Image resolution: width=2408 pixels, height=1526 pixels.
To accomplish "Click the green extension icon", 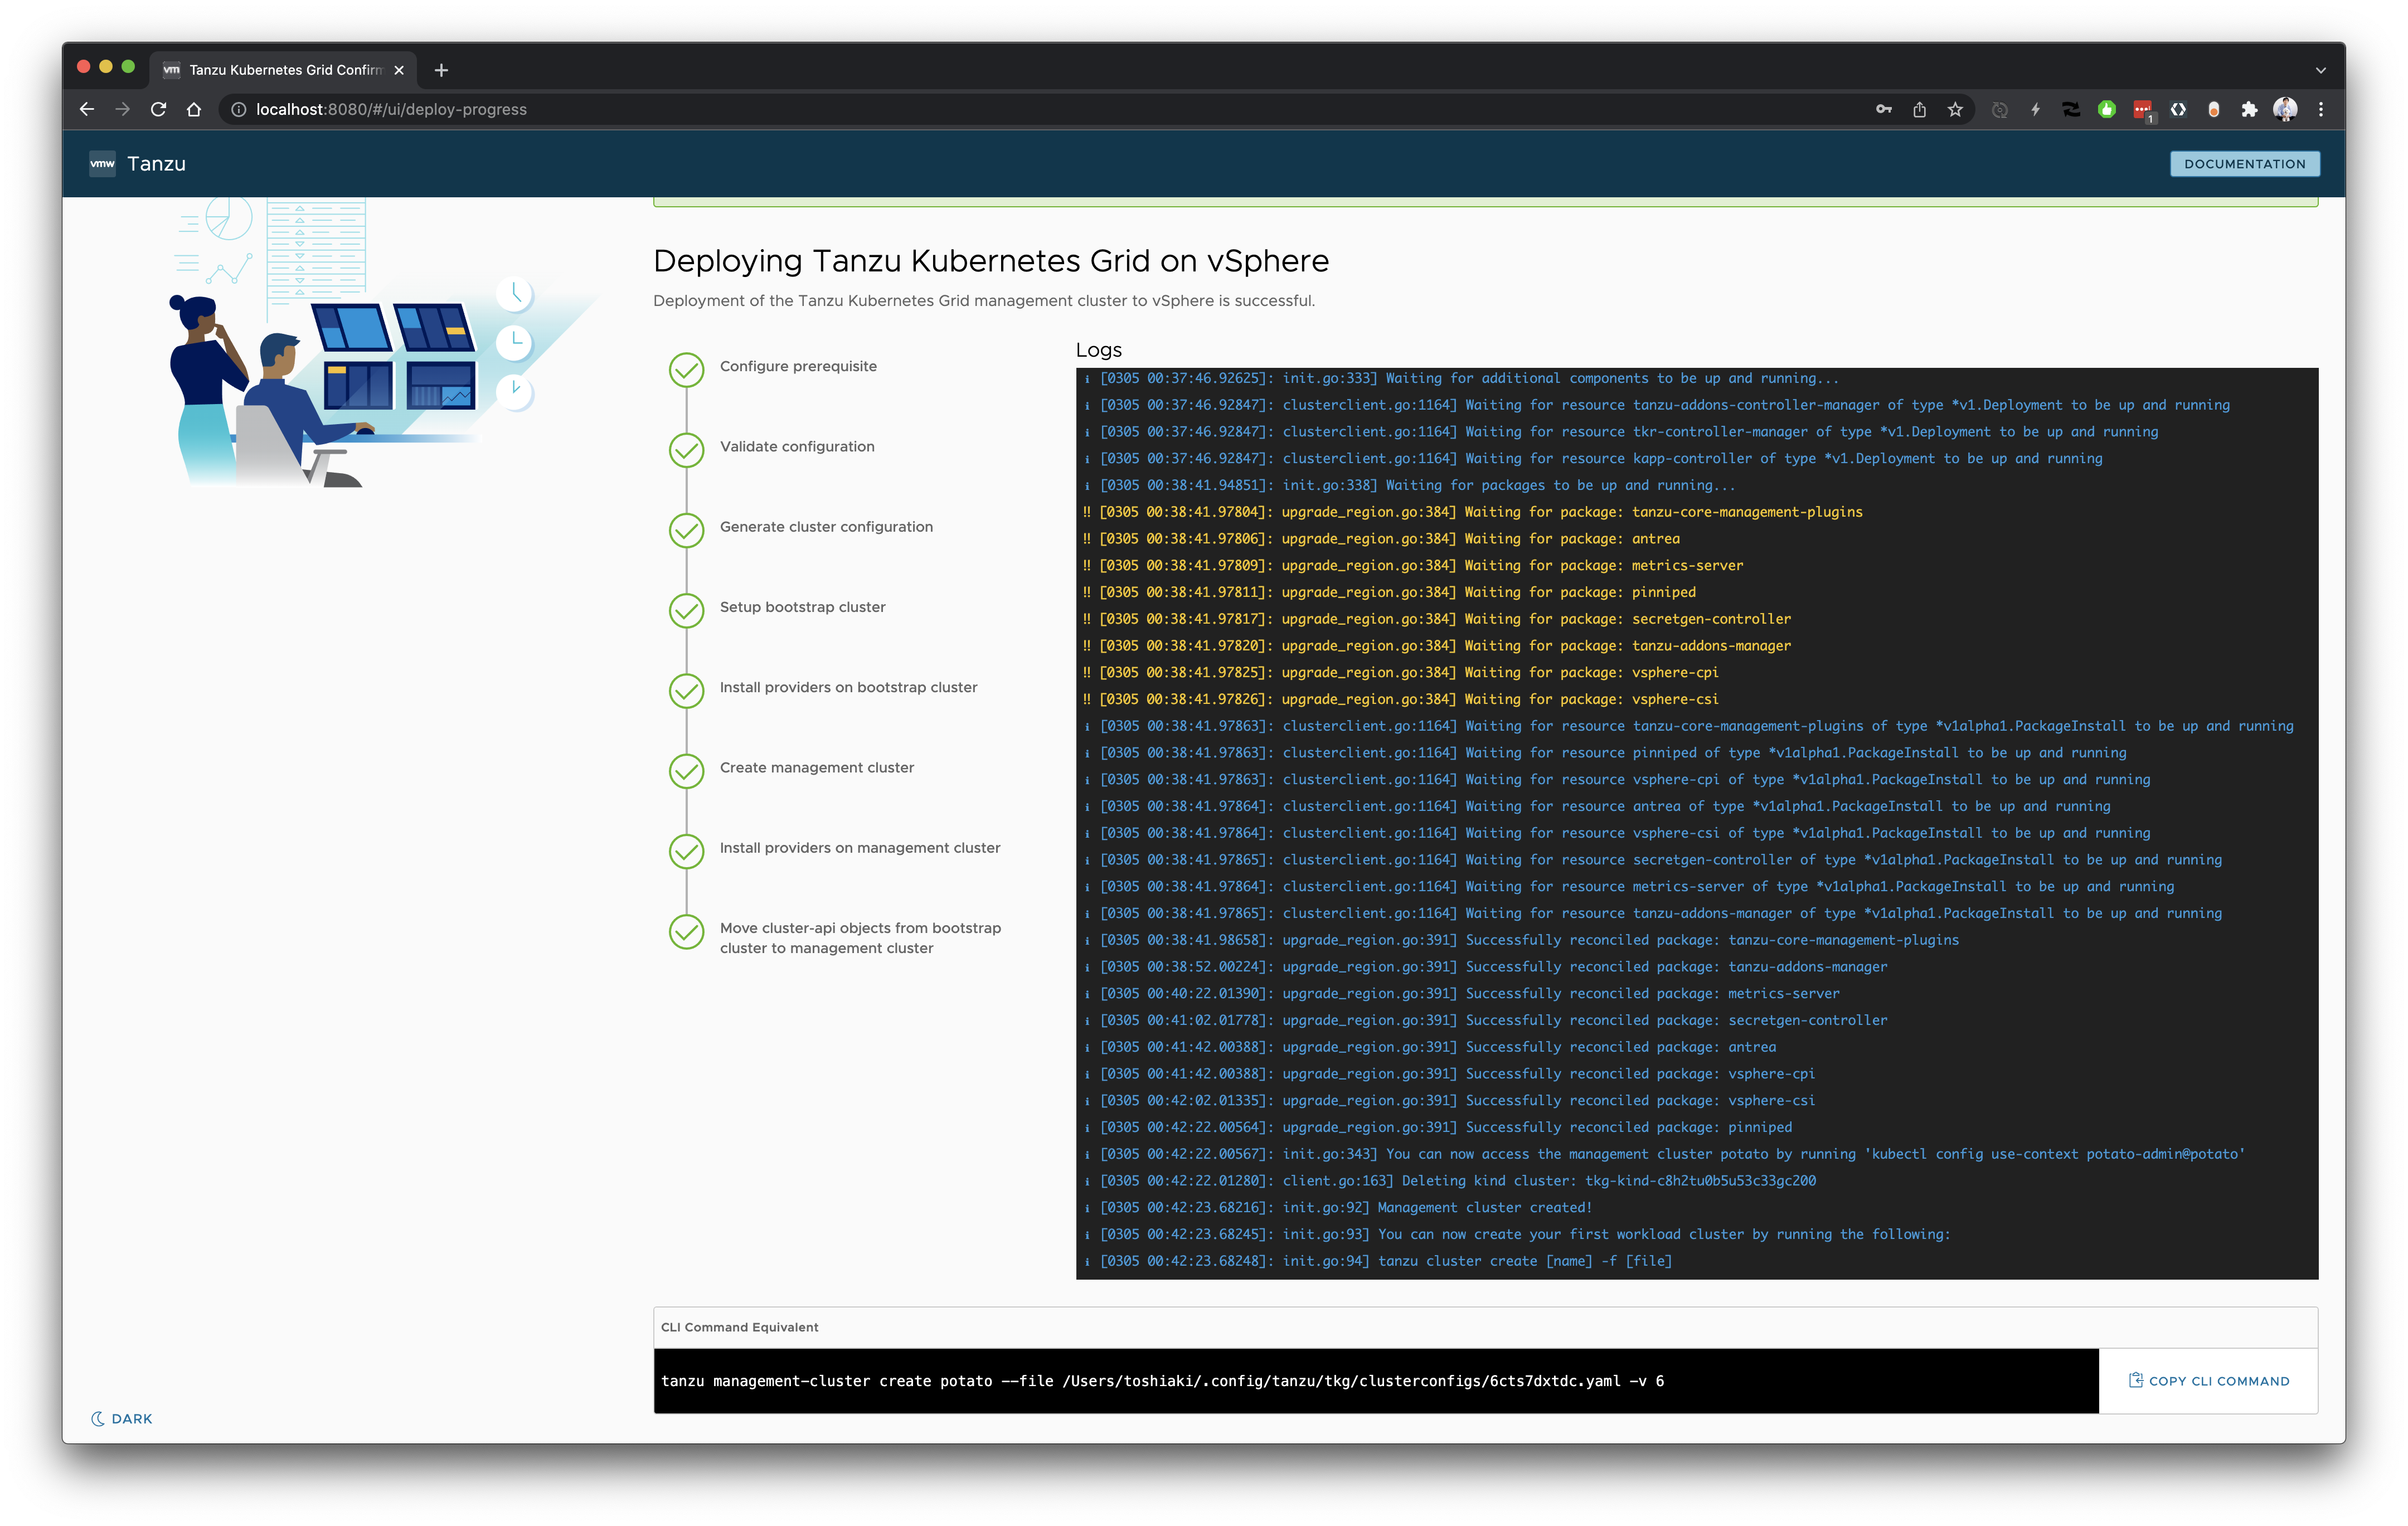I will (x=2107, y=110).
